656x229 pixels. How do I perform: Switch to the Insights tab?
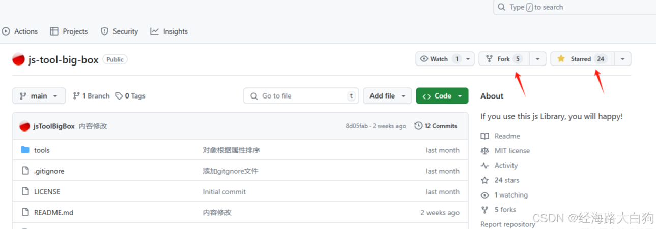[169, 31]
